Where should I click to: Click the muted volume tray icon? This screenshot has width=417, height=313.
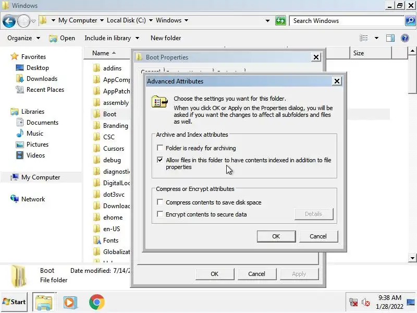[x=366, y=303]
